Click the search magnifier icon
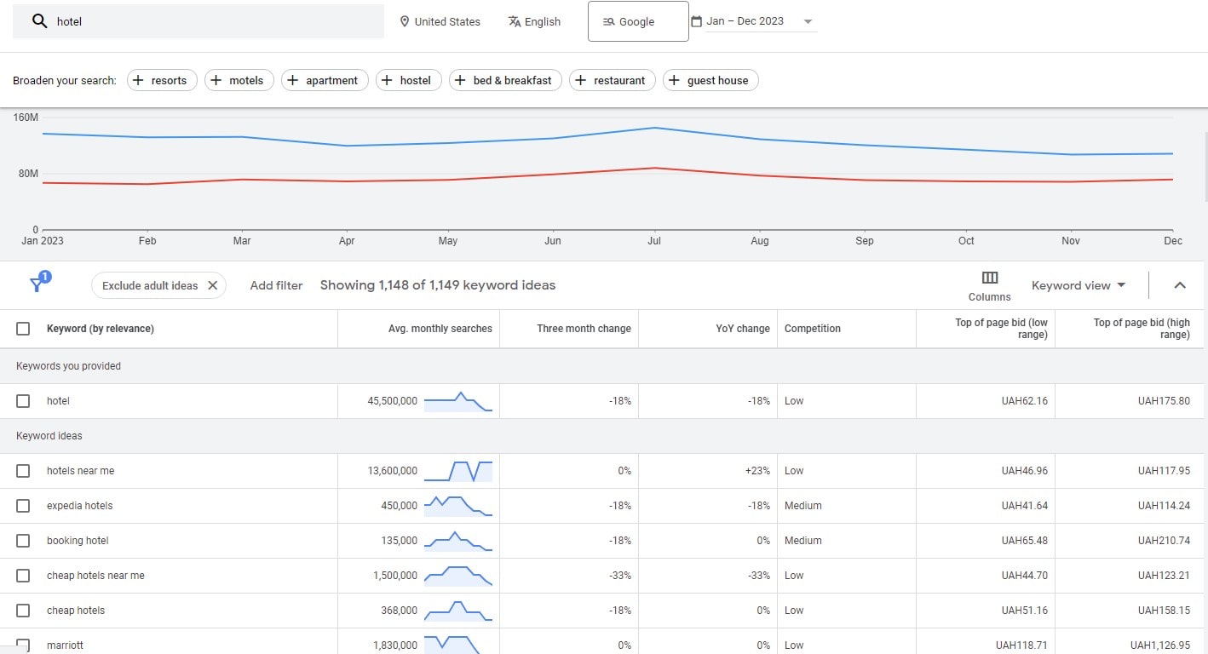1208x654 pixels. pos(39,21)
